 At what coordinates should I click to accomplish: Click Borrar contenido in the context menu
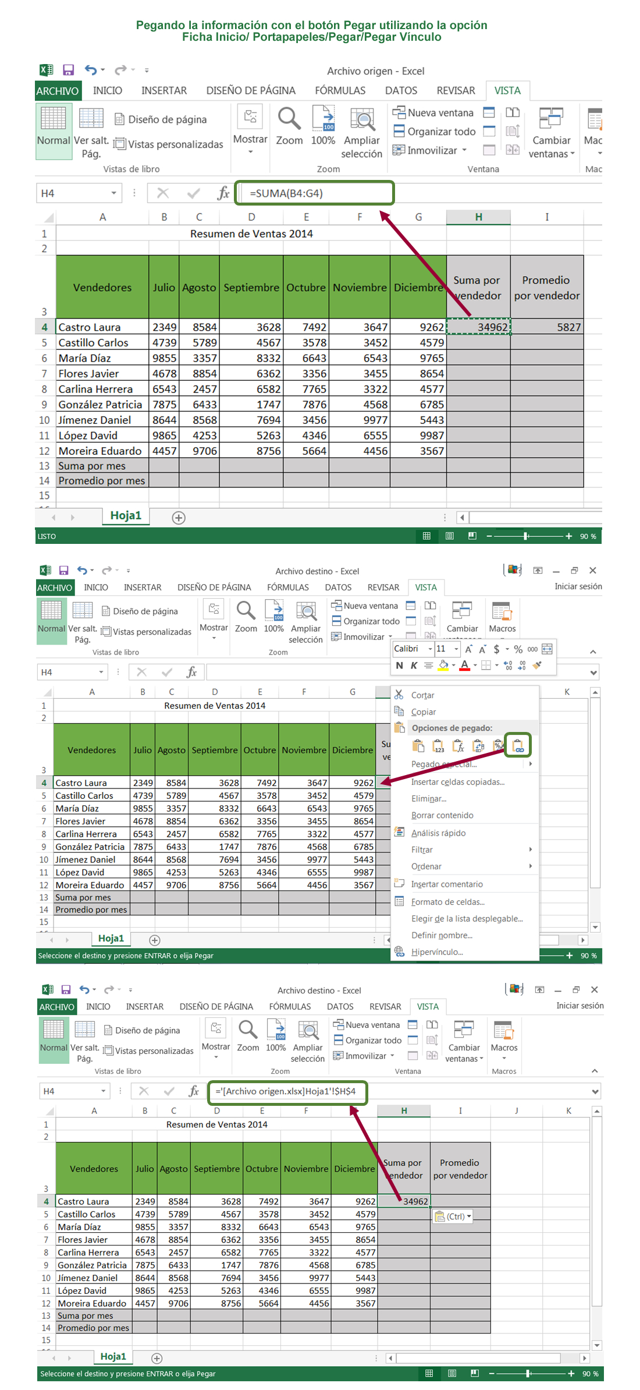tap(442, 815)
